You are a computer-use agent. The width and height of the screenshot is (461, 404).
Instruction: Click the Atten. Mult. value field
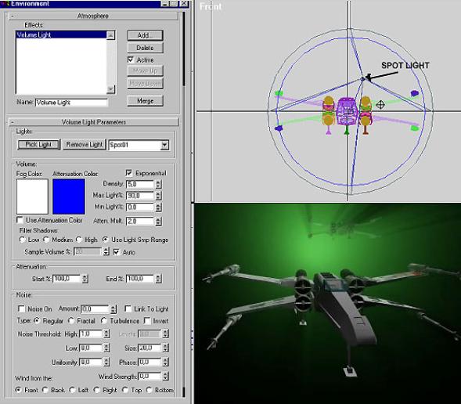click(x=139, y=221)
